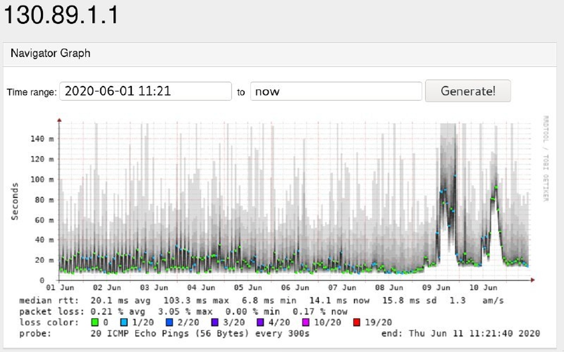Click the green 0 loss color swatch

tap(94, 323)
